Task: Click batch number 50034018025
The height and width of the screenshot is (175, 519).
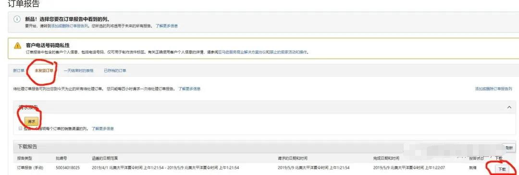Action: click(68, 168)
